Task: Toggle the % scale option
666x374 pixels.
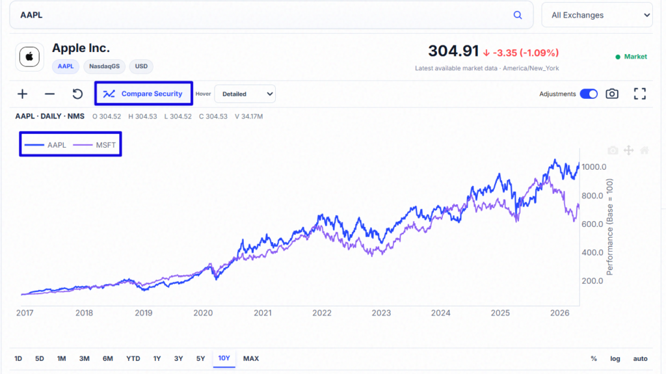Action: (594, 358)
